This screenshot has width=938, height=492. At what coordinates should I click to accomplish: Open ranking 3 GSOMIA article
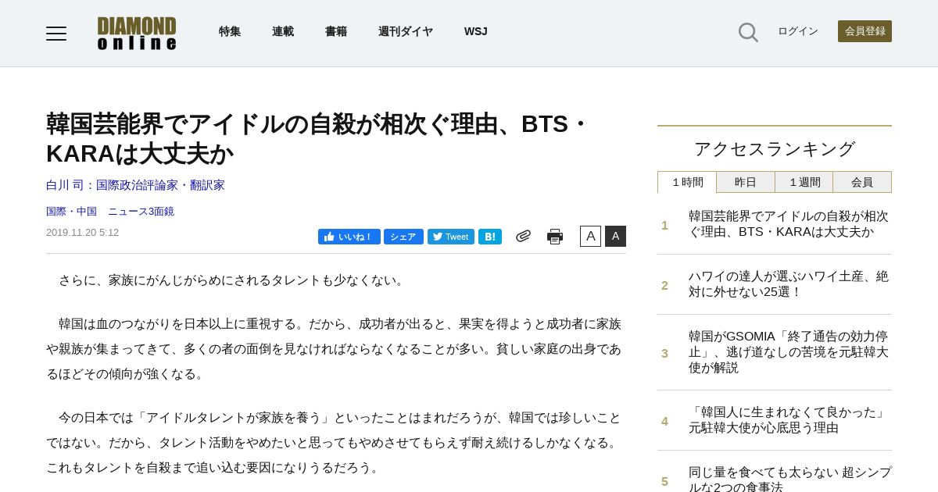pos(789,352)
